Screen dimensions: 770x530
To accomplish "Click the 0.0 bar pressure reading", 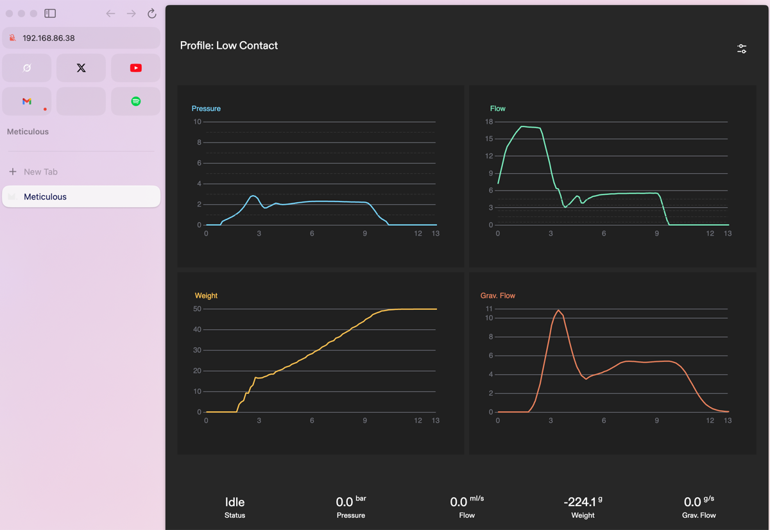I will coord(351,501).
